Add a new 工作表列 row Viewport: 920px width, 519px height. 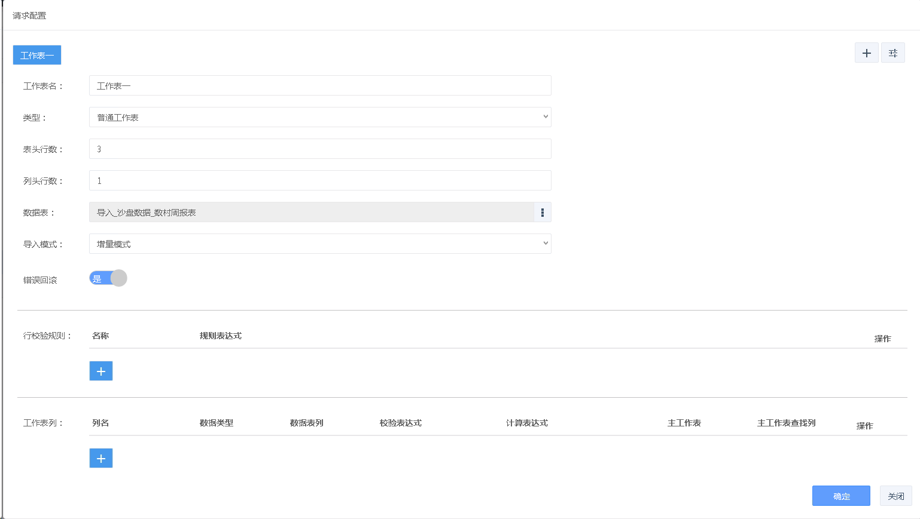(x=101, y=458)
